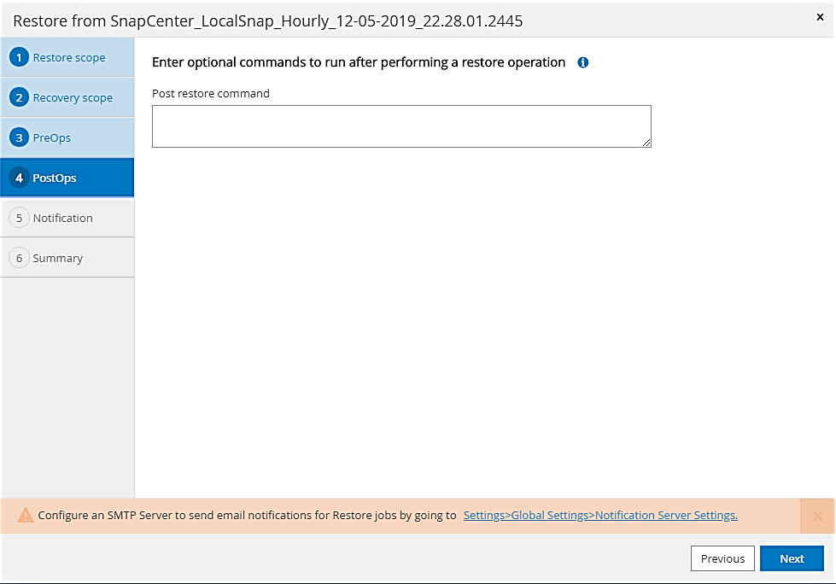
Task: Open the Notification Server Settings link
Action: 600,516
